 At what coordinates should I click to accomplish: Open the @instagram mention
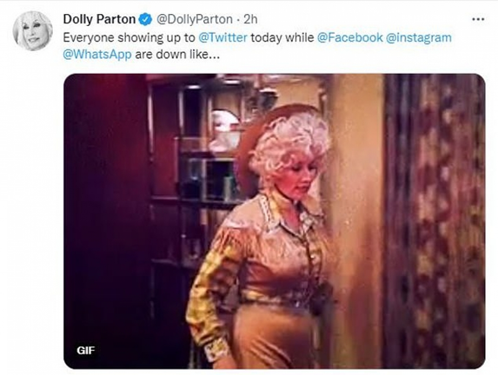[419, 37]
